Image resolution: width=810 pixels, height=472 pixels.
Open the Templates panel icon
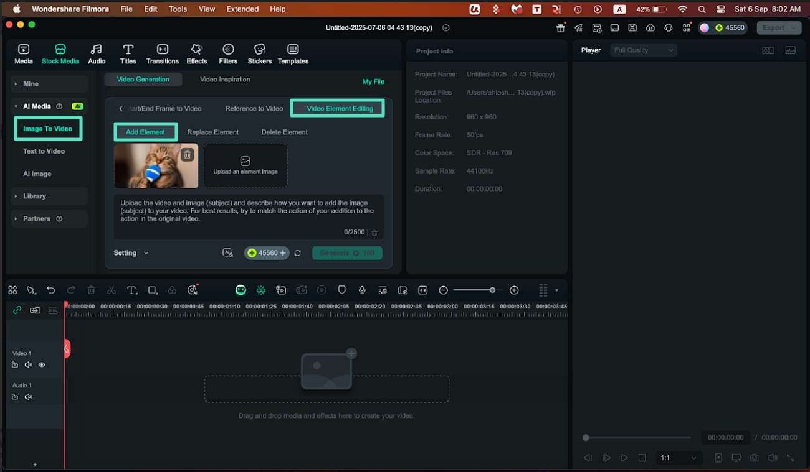(293, 50)
